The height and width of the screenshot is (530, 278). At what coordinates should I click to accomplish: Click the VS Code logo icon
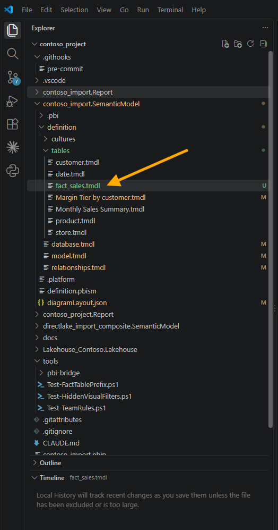(x=9, y=10)
